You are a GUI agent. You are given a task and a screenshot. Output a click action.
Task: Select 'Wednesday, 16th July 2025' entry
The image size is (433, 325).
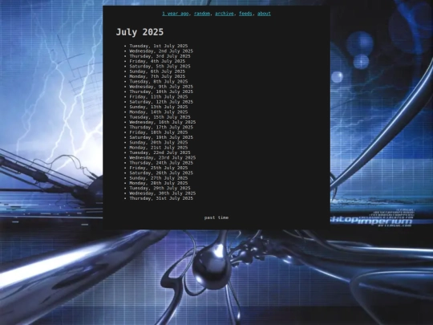tap(163, 122)
